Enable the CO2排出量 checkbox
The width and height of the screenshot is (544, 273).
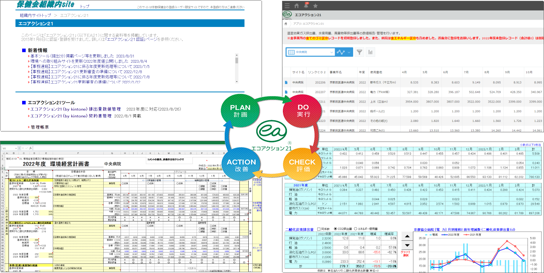coord(335,228)
